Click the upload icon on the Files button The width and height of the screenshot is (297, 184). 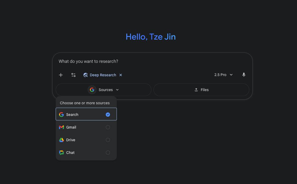pyautogui.click(x=196, y=89)
